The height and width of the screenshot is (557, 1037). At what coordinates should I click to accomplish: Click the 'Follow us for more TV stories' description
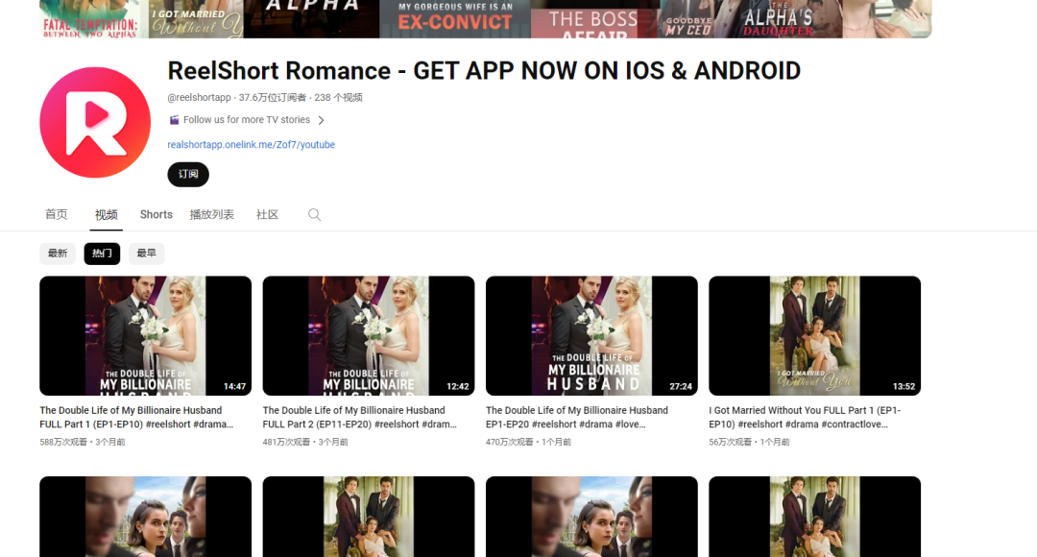[247, 120]
